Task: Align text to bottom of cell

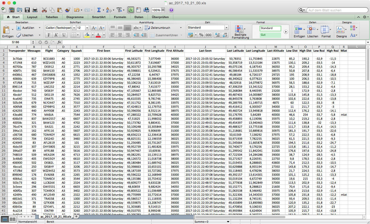Action: [128, 28]
